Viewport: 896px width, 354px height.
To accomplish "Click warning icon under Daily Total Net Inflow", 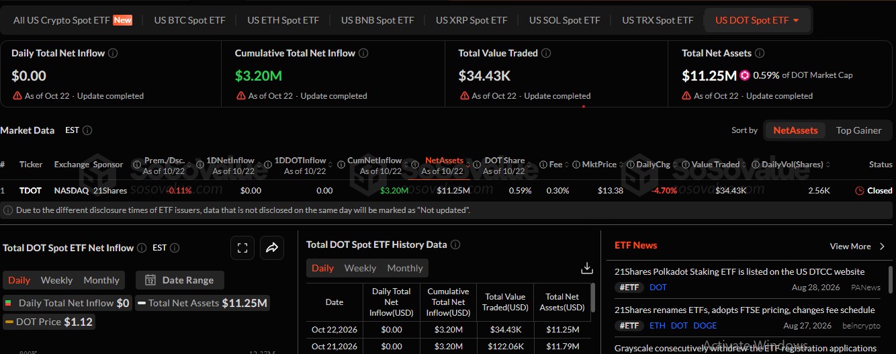I will [17, 95].
